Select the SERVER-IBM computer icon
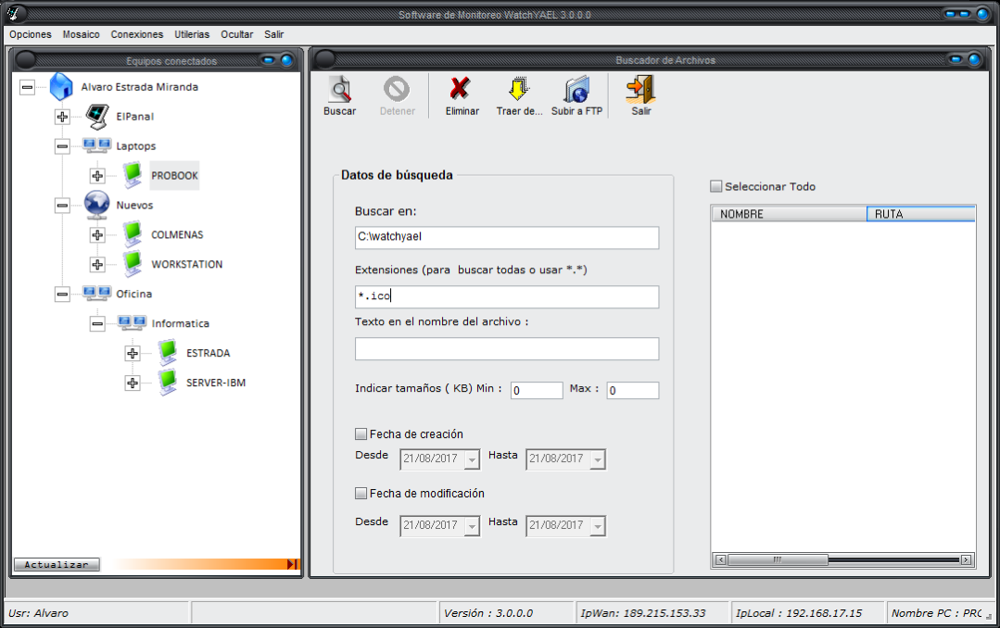This screenshot has height=628, width=1000. click(x=168, y=382)
